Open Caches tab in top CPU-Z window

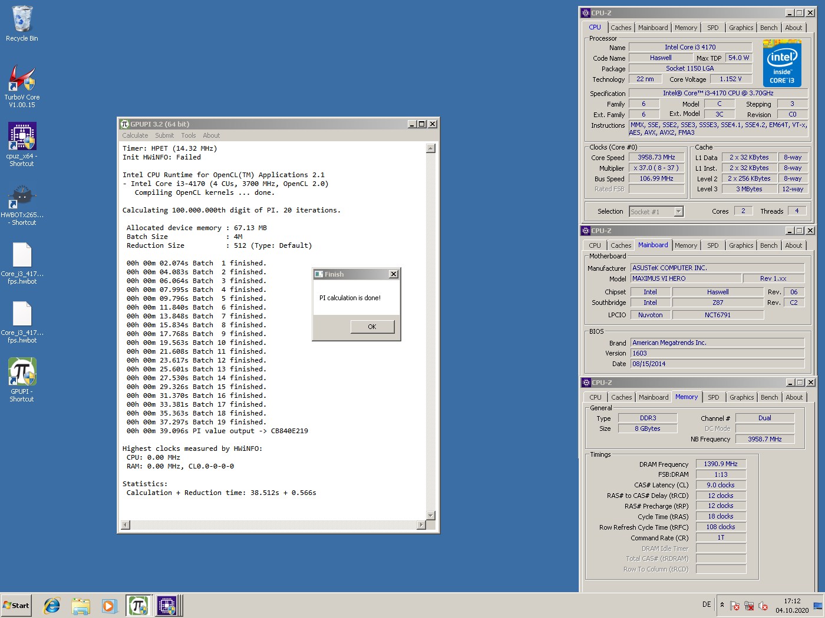(x=621, y=28)
